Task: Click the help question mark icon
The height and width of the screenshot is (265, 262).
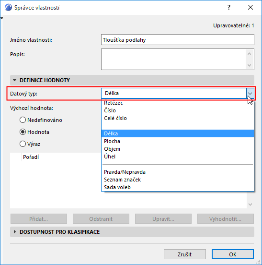Action: point(229,7)
